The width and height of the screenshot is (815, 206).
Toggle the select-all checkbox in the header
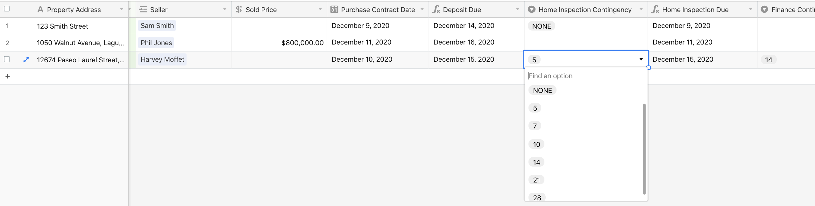(7, 9)
